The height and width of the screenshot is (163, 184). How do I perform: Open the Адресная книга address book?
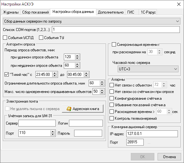tap(82, 109)
